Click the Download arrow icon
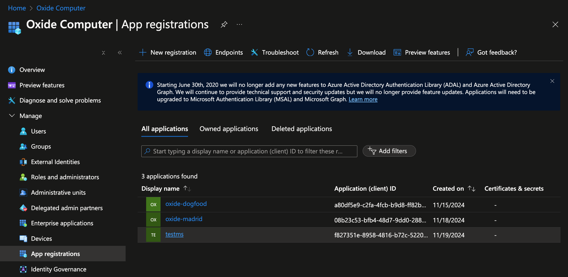 (x=350, y=52)
